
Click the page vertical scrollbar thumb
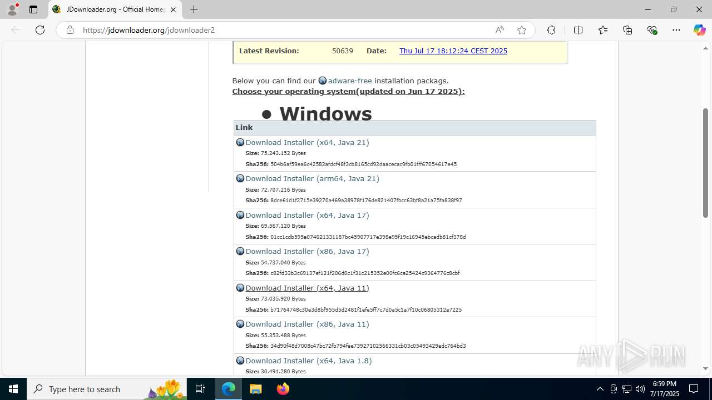(705, 163)
